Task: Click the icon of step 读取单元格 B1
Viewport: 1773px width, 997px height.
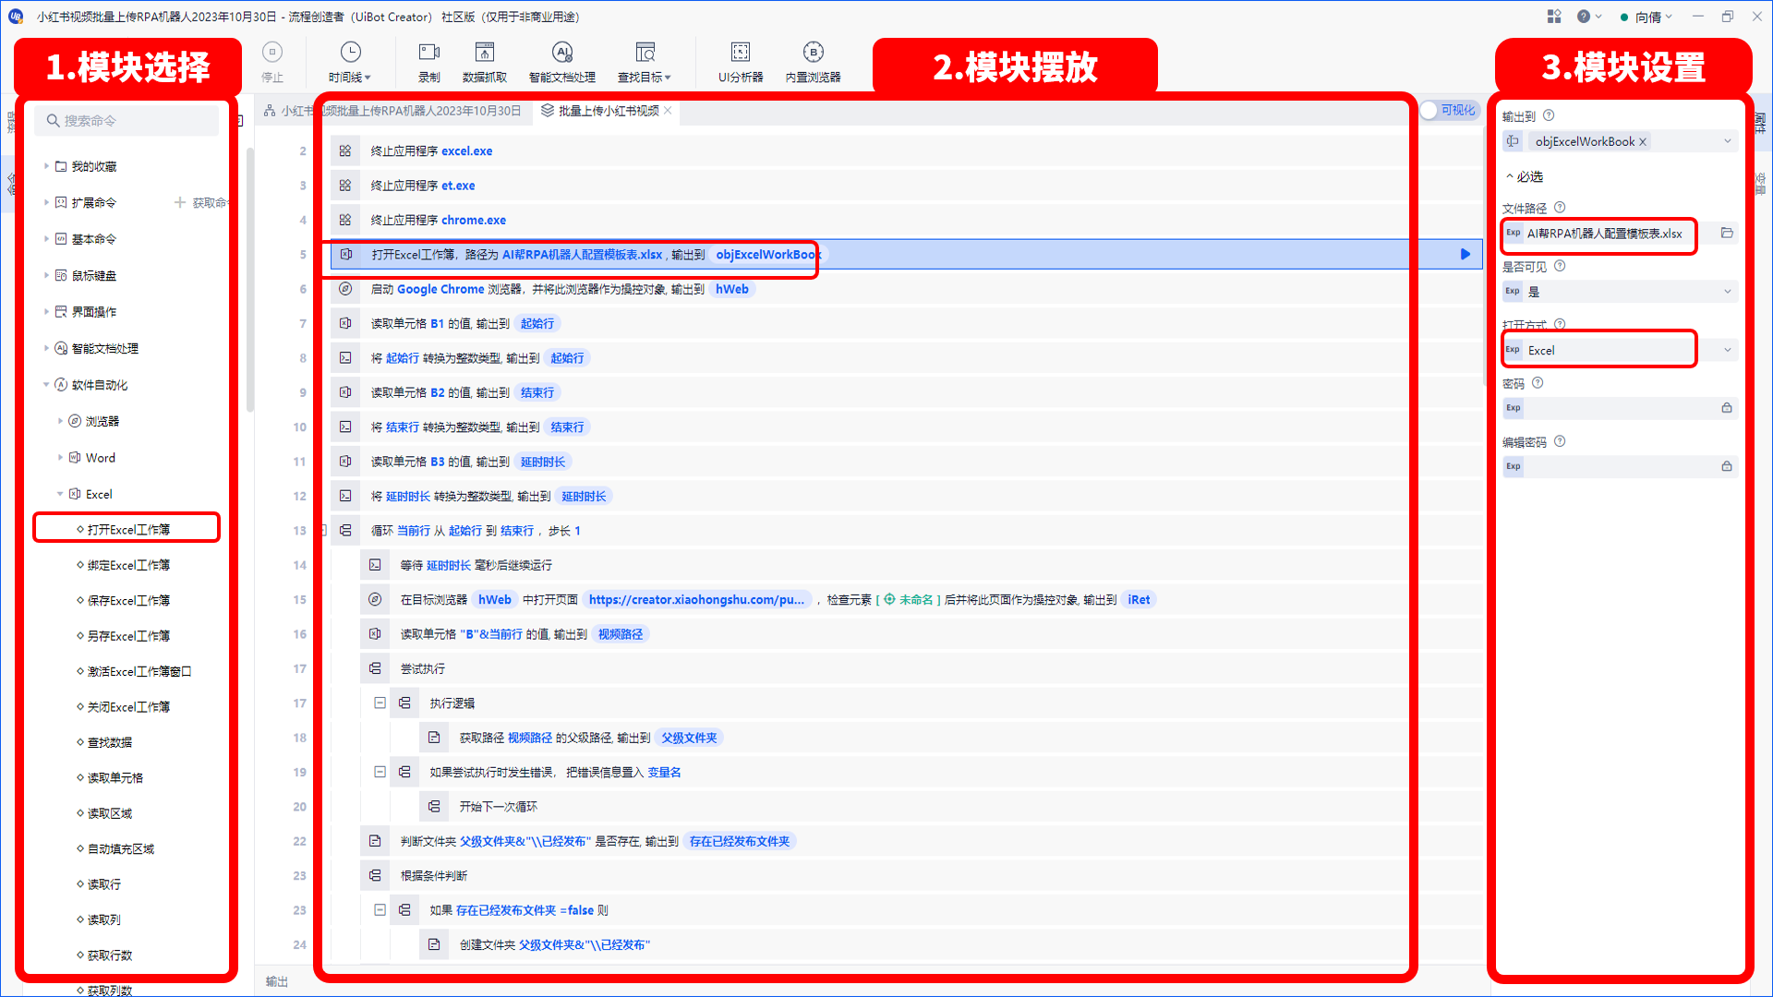Action: 345,324
